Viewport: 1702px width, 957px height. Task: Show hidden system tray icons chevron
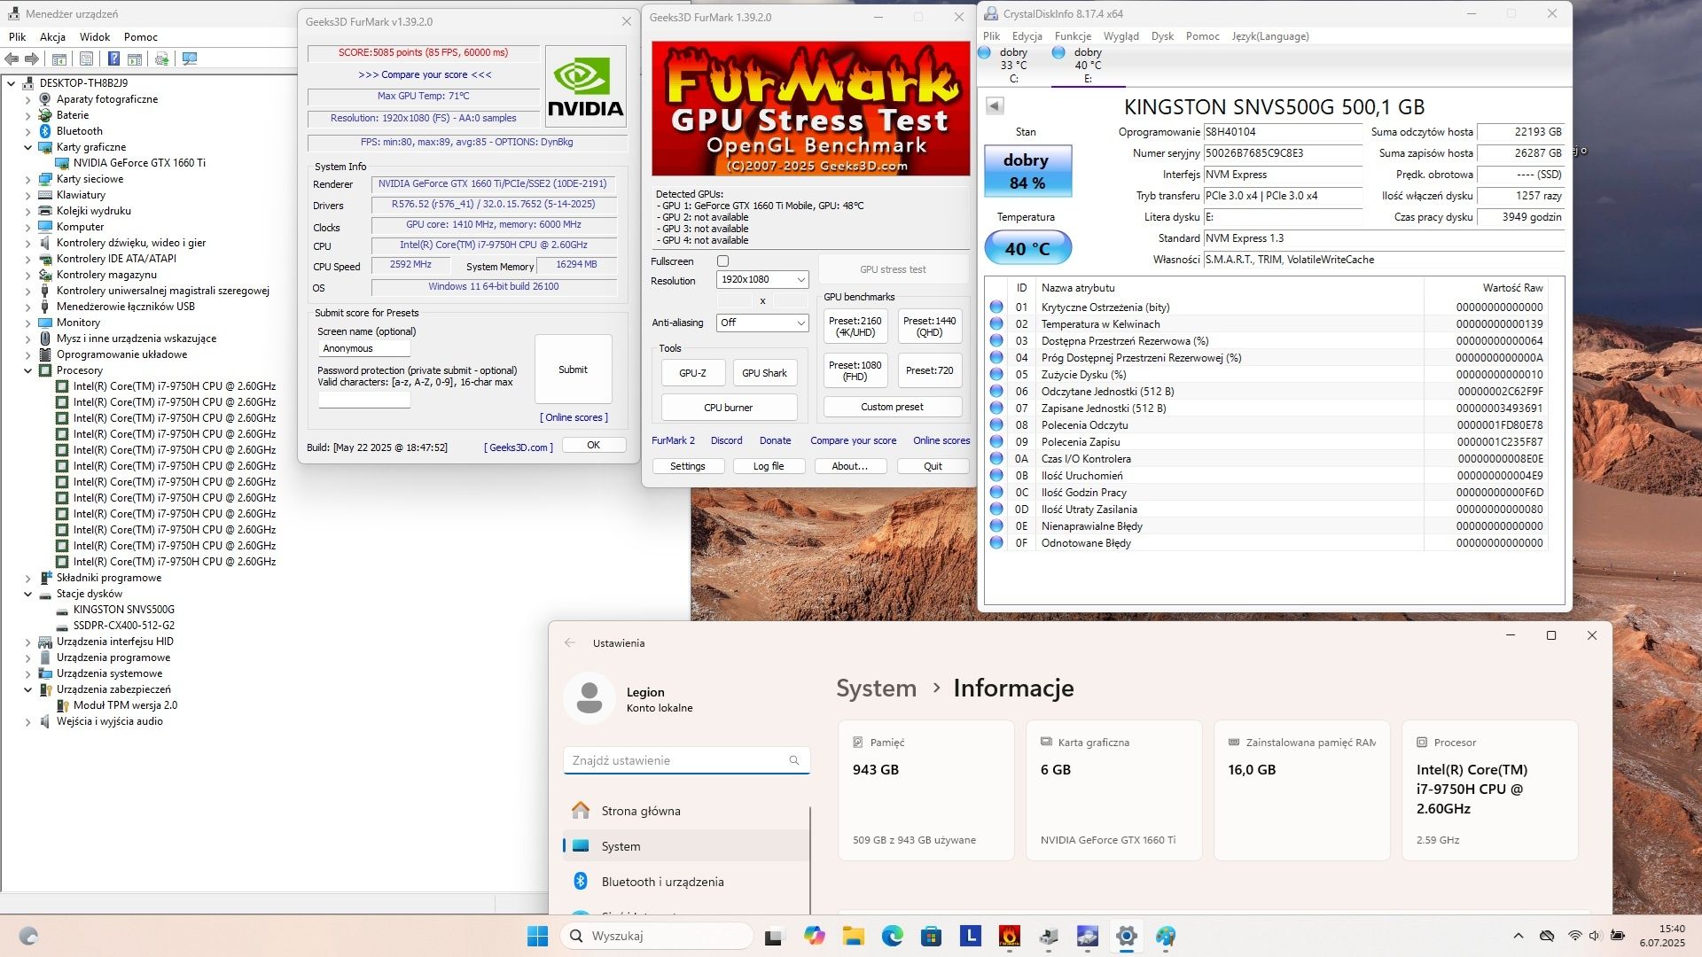1519,936
